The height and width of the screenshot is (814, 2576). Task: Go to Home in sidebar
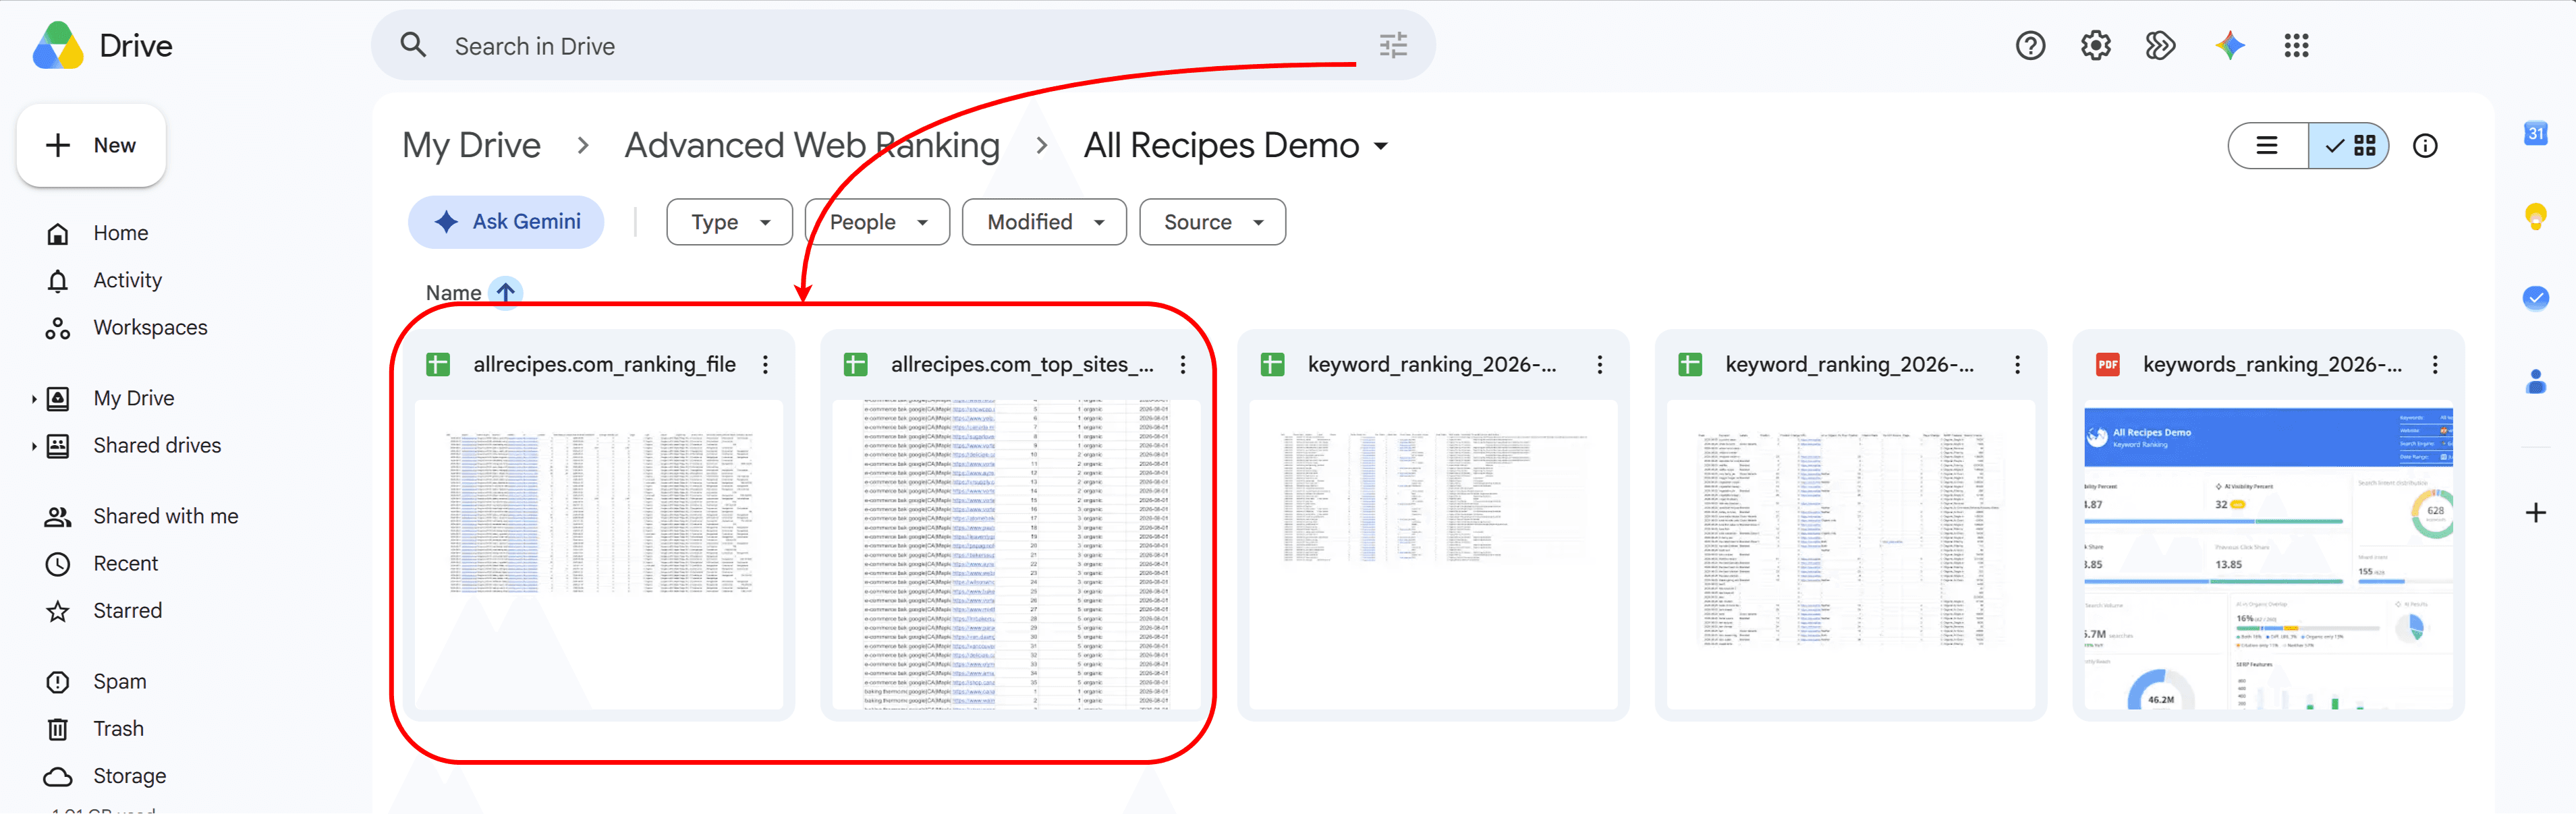tap(120, 233)
